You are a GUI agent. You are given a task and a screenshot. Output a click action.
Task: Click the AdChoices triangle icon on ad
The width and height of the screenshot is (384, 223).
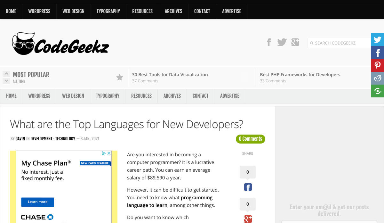click(104, 153)
